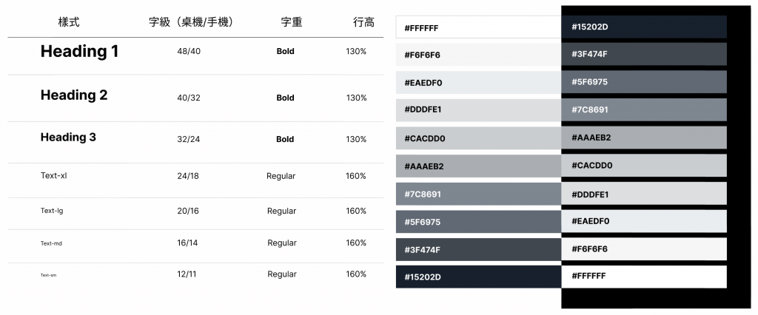The image size is (758, 315).
Task: Click the #FFFFFF swatch on the light panel
Action: [478, 28]
